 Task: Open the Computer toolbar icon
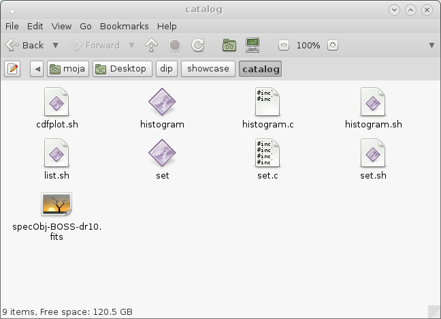(252, 45)
